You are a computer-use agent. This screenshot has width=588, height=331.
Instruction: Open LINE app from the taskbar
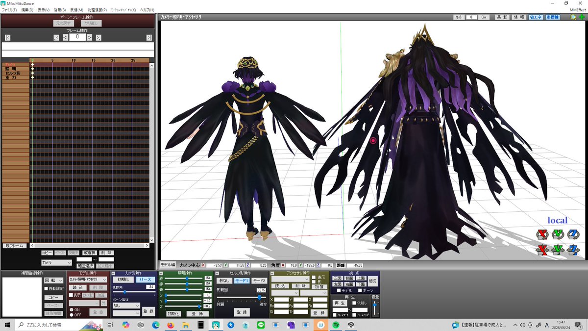[260, 325]
